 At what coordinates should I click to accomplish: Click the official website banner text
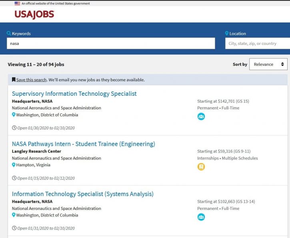[x=56, y=3]
